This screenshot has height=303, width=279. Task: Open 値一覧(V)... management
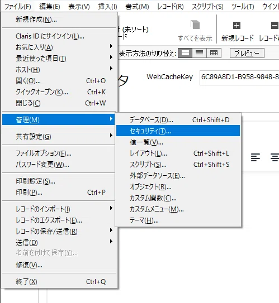pyautogui.click(x=178, y=142)
